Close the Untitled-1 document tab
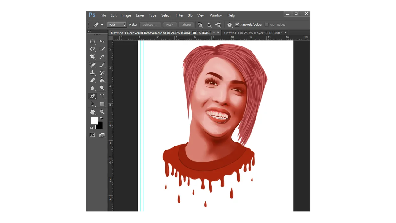 coord(286,33)
